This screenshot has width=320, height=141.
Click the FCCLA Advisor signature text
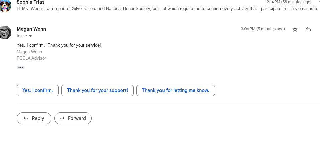pos(31,58)
